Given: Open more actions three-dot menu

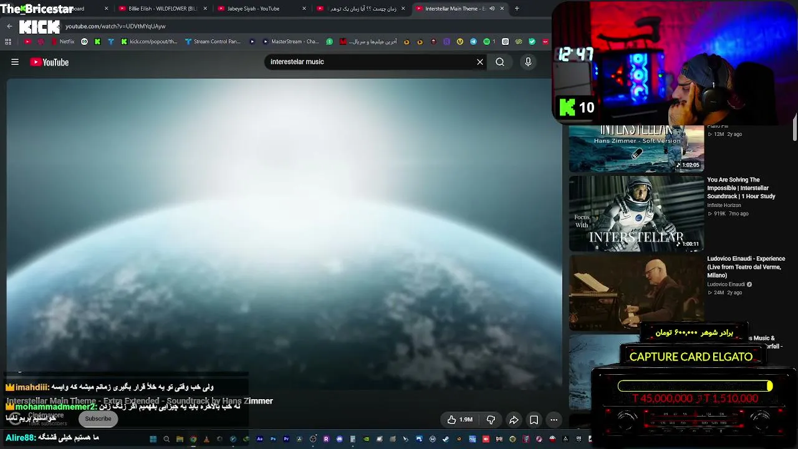Looking at the screenshot, I should 554,420.
